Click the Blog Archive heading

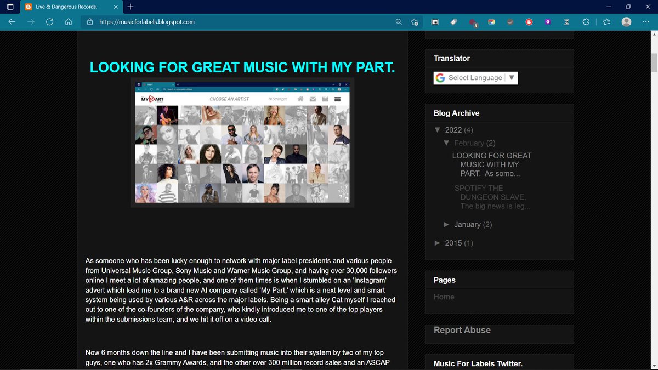point(456,113)
